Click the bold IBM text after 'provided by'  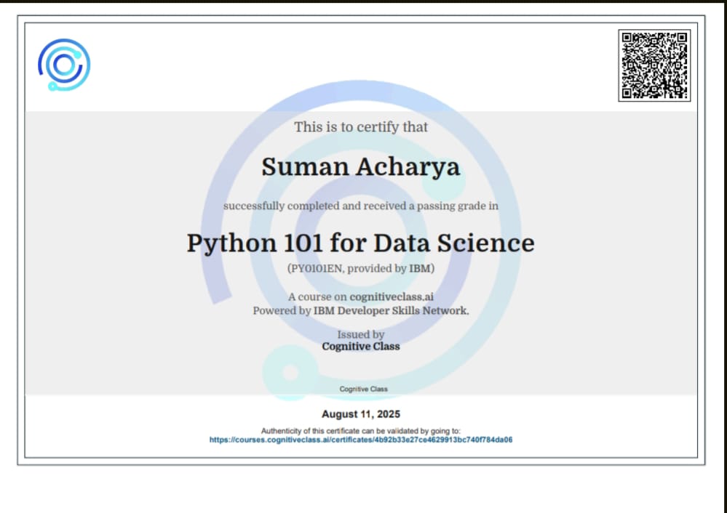420,269
